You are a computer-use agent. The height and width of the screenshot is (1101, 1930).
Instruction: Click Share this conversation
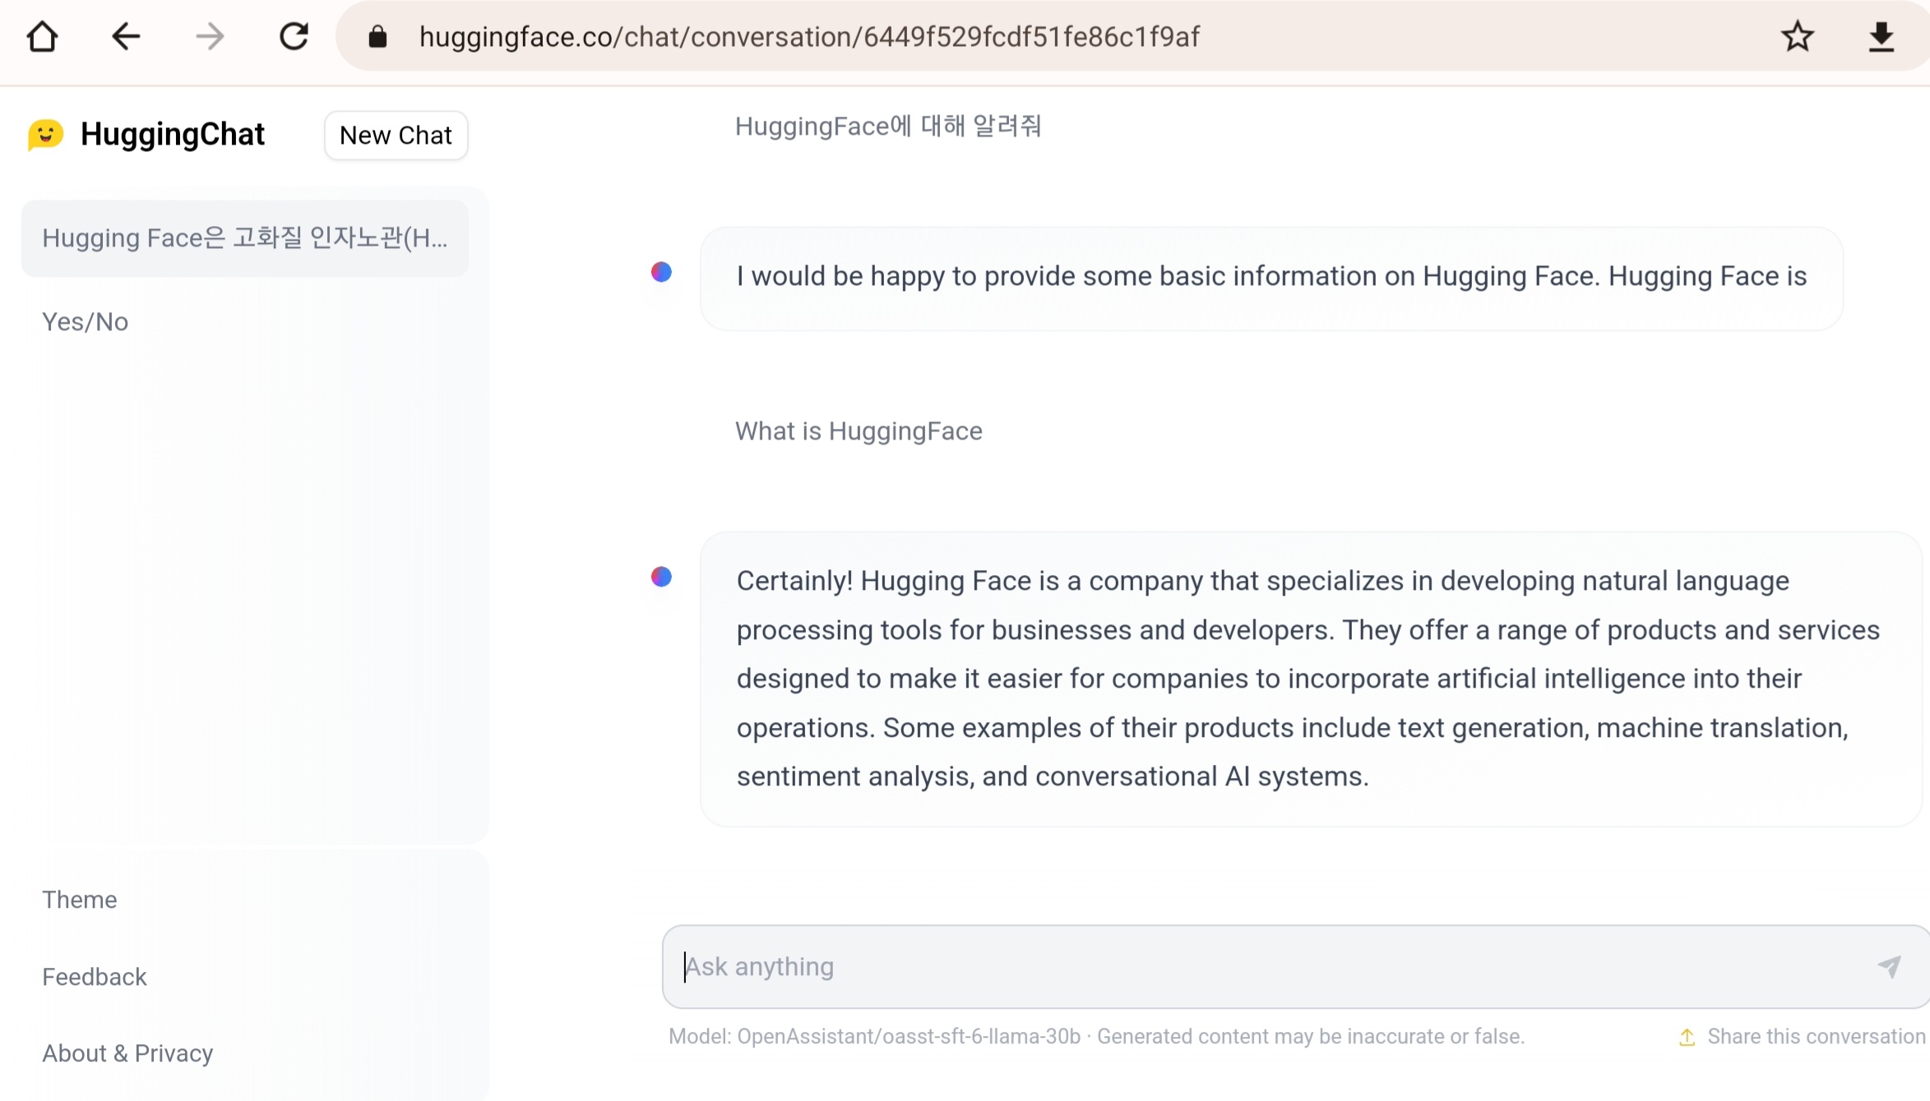click(1816, 1037)
